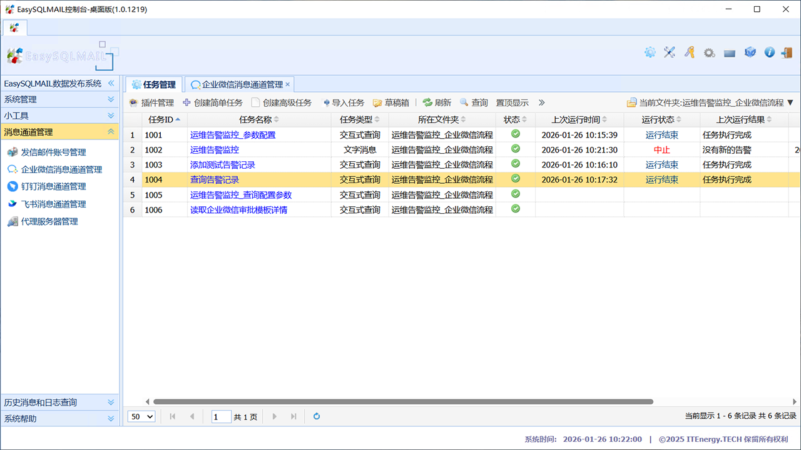Open the wrench and screwdriver tools icon
Image resolution: width=801 pixels, height=450 pixels.
670,52
